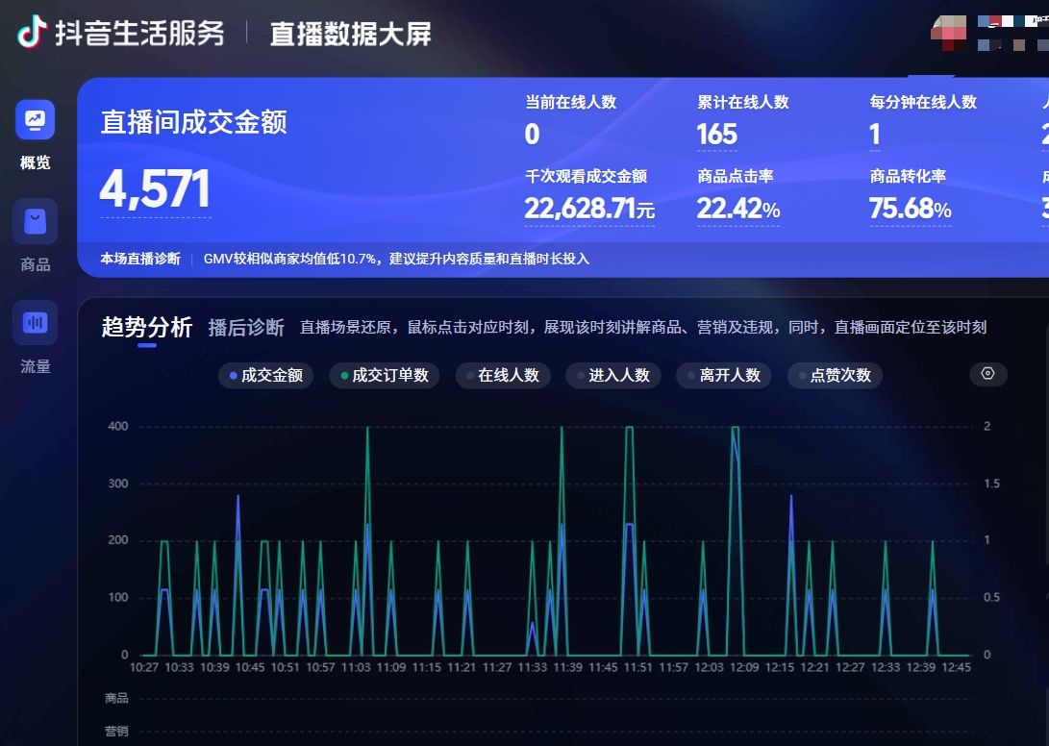Click the 12:45 time axis label

click(956, 667)
